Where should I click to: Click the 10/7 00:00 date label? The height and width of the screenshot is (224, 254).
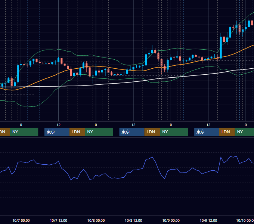point(21,220)
